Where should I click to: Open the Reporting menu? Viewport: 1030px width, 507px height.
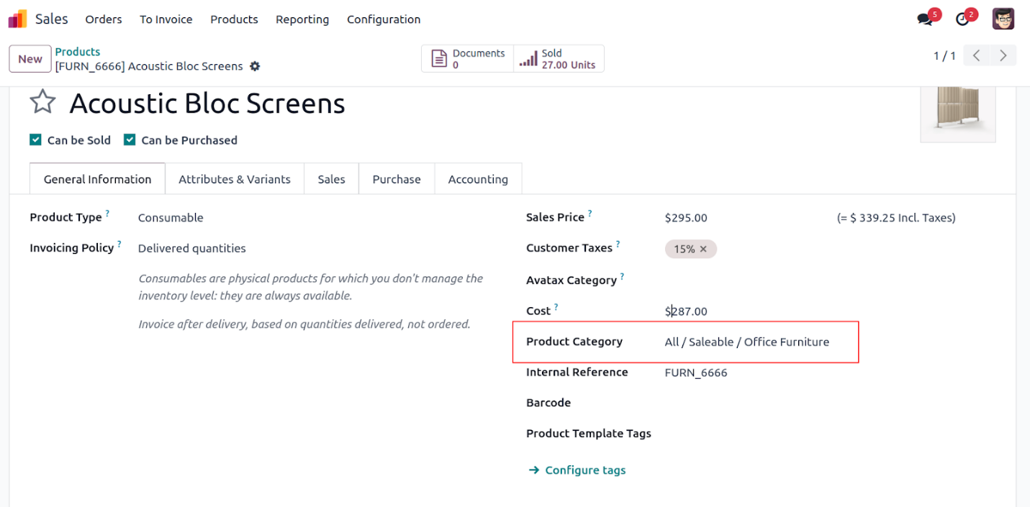(302, 19)
